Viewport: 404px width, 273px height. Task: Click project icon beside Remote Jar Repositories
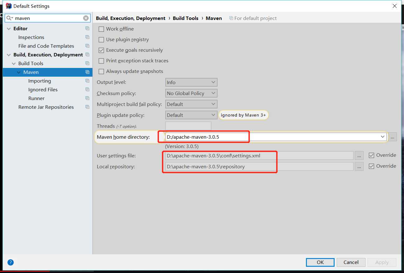click(x=87, y=107)
